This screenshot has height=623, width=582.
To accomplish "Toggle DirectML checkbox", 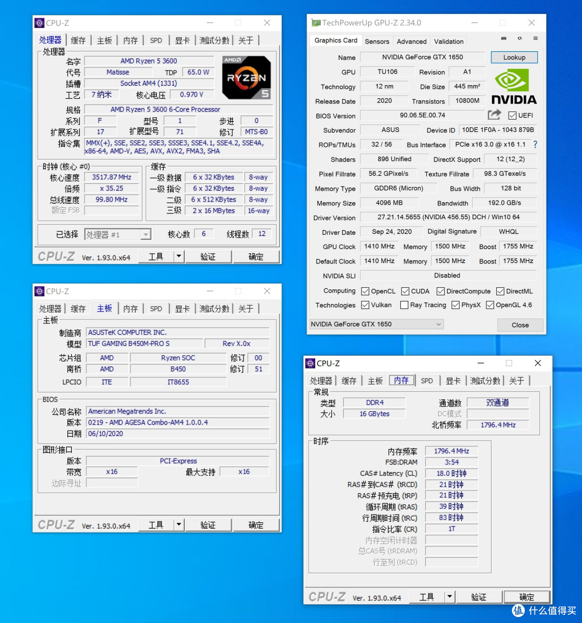I will point(501,291).
